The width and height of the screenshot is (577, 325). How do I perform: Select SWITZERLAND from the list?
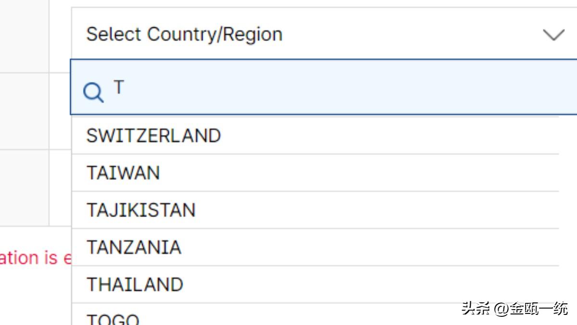tap(153, 136)
